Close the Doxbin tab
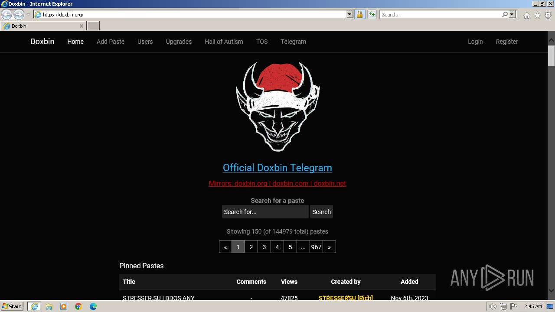This screenshot has height=312, width=555. point(81,26)
